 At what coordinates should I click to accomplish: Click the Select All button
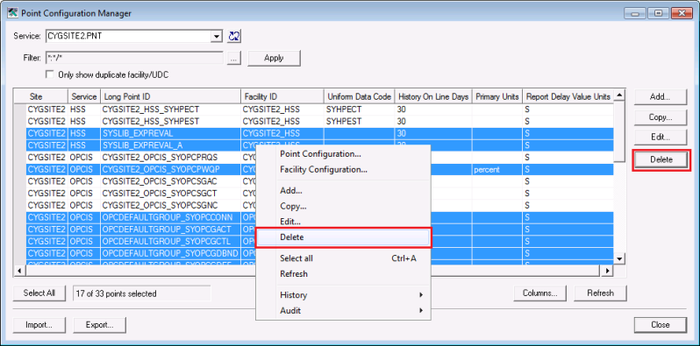39,293
